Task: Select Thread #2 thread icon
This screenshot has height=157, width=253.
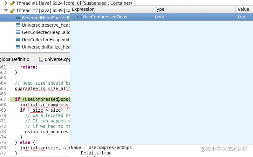Action: click(12, 10)
